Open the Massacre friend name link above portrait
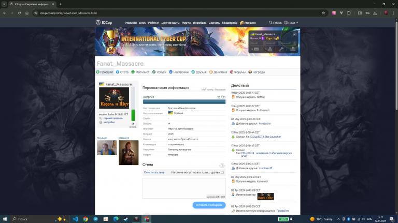The height and width of the screenshot is (223, 398). 124,138
